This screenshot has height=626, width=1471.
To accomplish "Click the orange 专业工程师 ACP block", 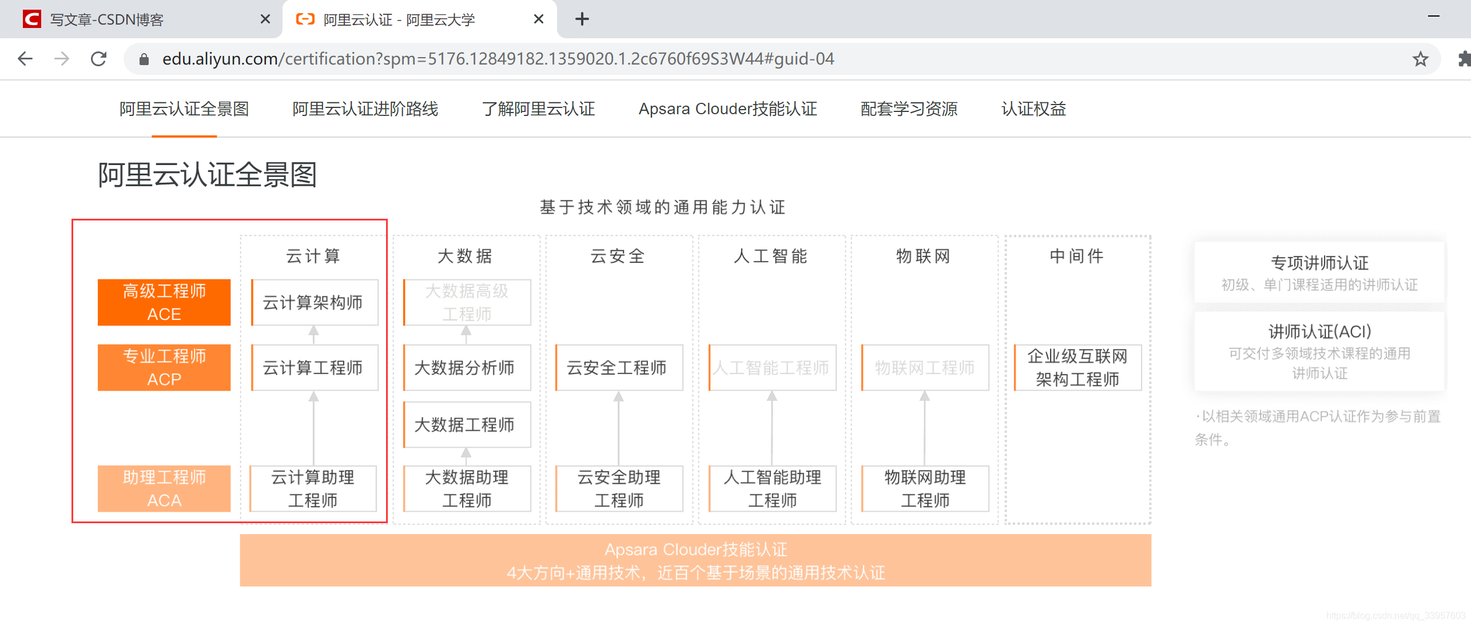I will 164,367.
